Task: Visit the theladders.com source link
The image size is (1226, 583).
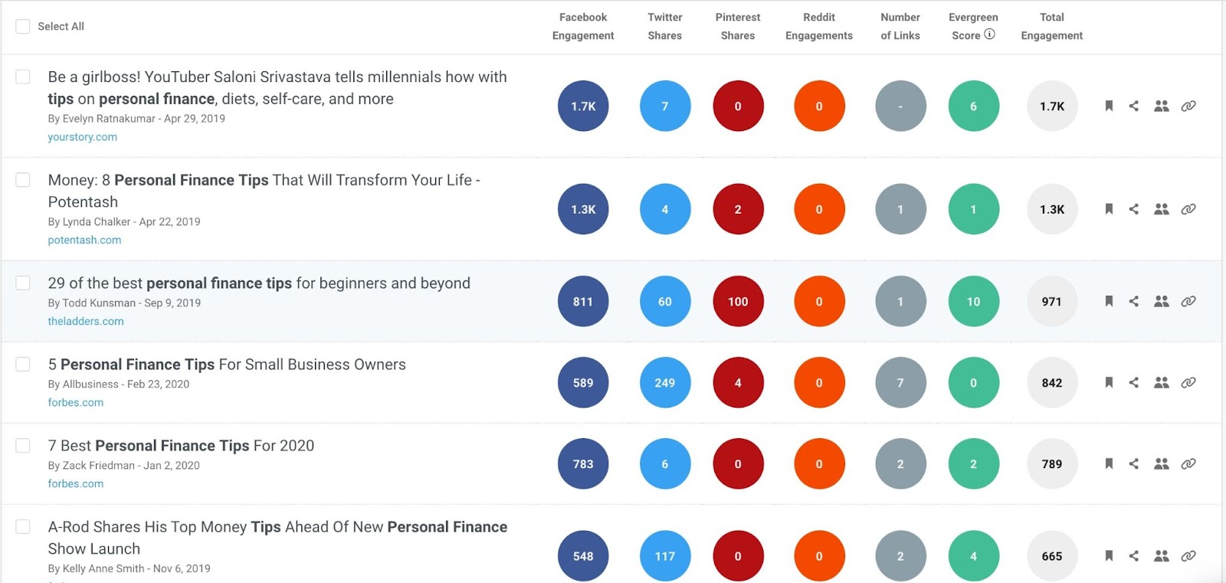Action: click(x=85, y=321)
